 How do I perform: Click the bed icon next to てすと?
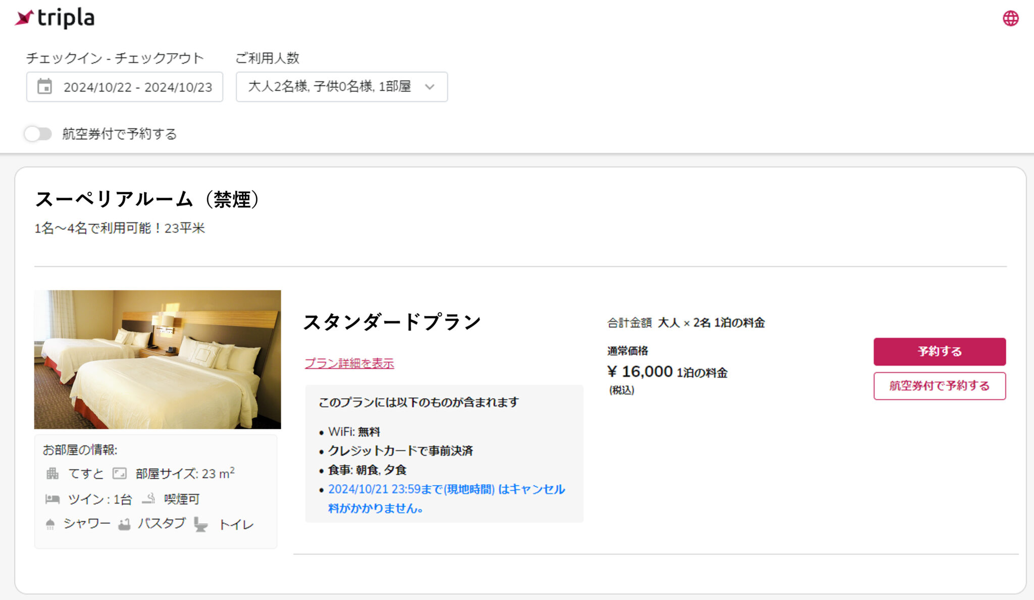(52, 473)
